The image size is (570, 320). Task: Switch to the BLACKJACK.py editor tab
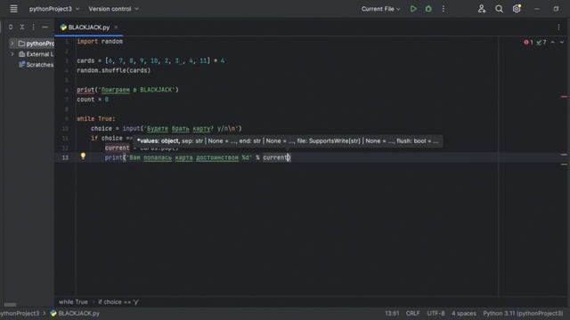coord(89,28)
